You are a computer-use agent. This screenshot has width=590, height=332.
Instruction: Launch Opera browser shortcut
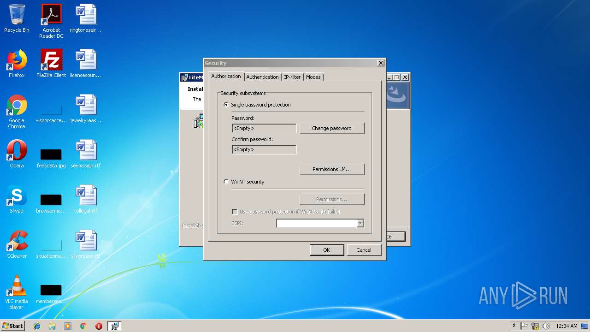pos(17,154)
